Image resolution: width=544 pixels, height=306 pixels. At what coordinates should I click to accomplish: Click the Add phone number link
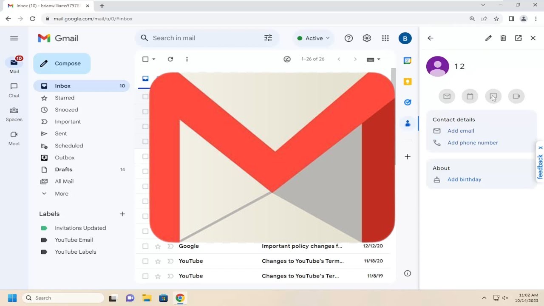coord(473,143)
